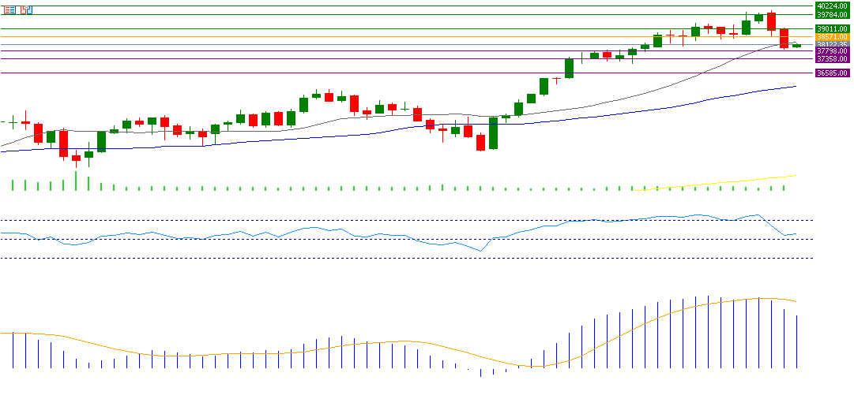Viewport: 854px width, 399px height.
Task: Click the tallest green volume bar
Action: pos(76,181)
